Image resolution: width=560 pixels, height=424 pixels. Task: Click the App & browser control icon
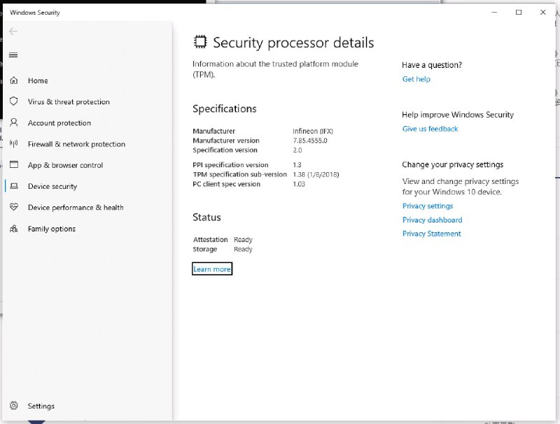[14, 165]
